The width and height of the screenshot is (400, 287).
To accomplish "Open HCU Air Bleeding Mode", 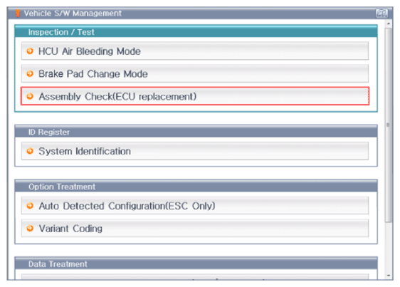I will point(195,51).
